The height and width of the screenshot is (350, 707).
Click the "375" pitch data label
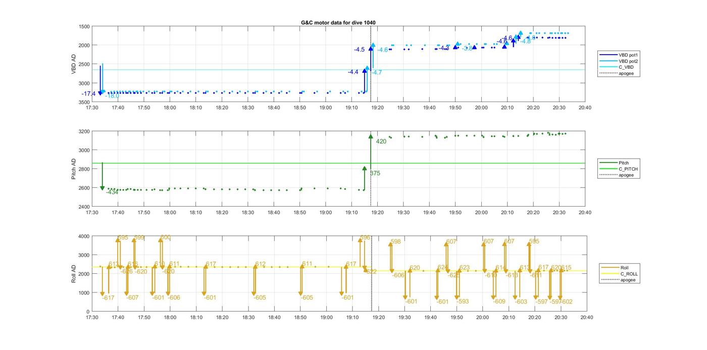pyautogui.click(x=375, y=173)
